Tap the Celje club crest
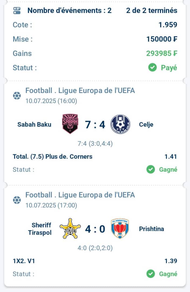The height and width of the screenshot is (292, 190). pyautogui.click(x=120, y=124)
